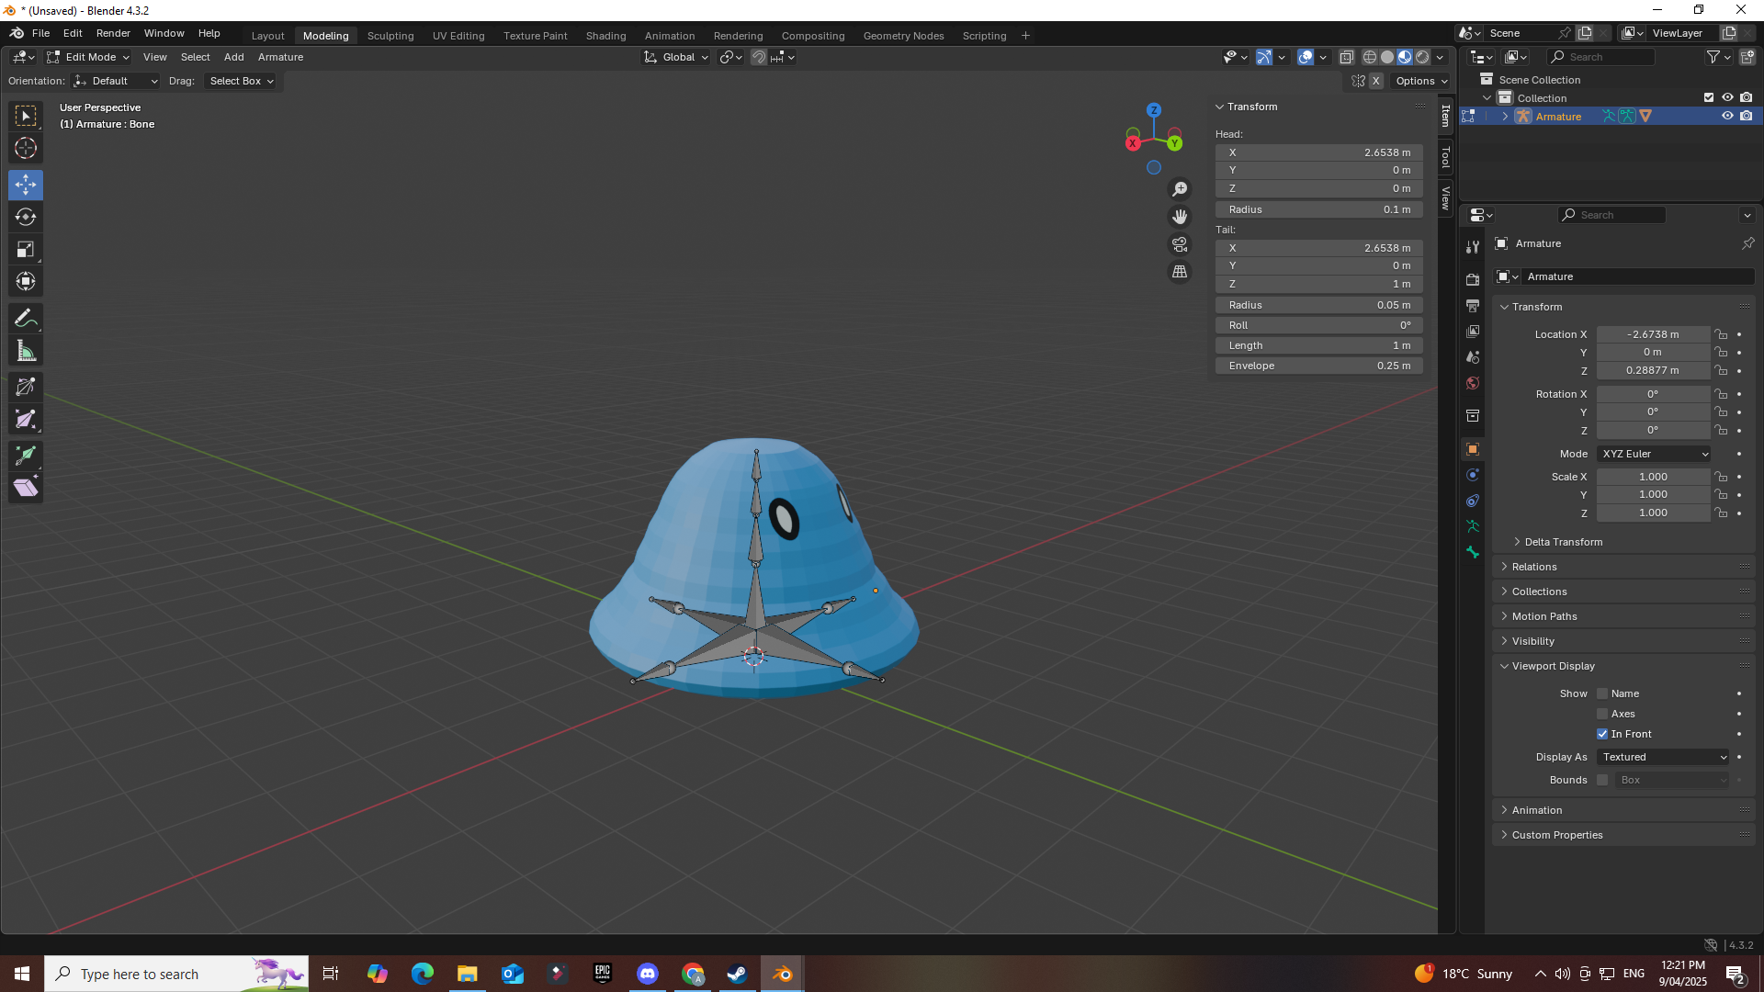
Task: Open the Bone properties tab icon
Action: (1473, 552)
